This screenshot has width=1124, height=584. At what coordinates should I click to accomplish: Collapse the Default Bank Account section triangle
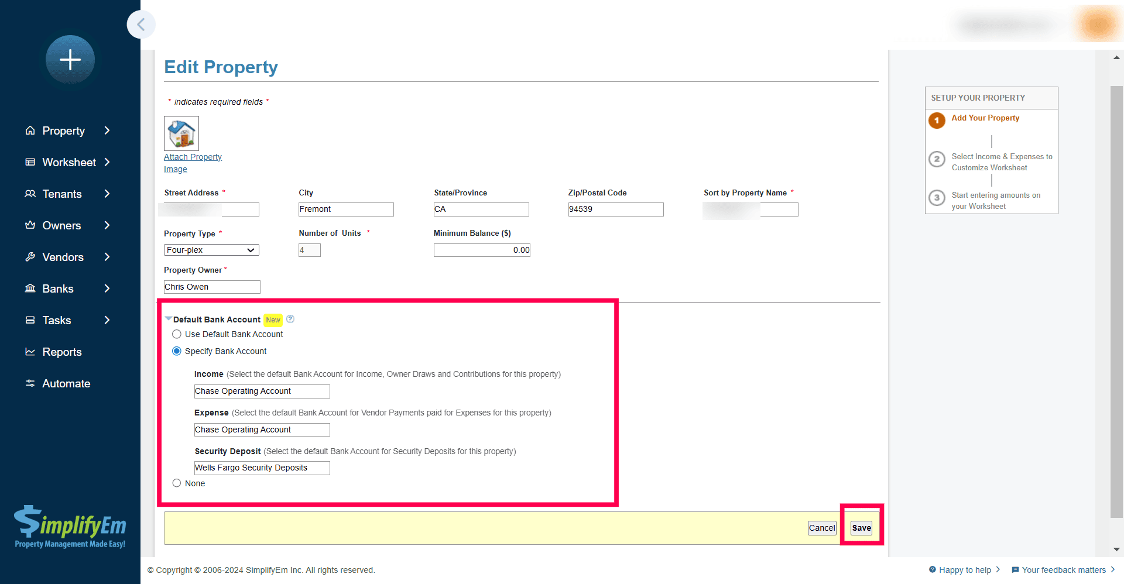(x=169, y=319)
